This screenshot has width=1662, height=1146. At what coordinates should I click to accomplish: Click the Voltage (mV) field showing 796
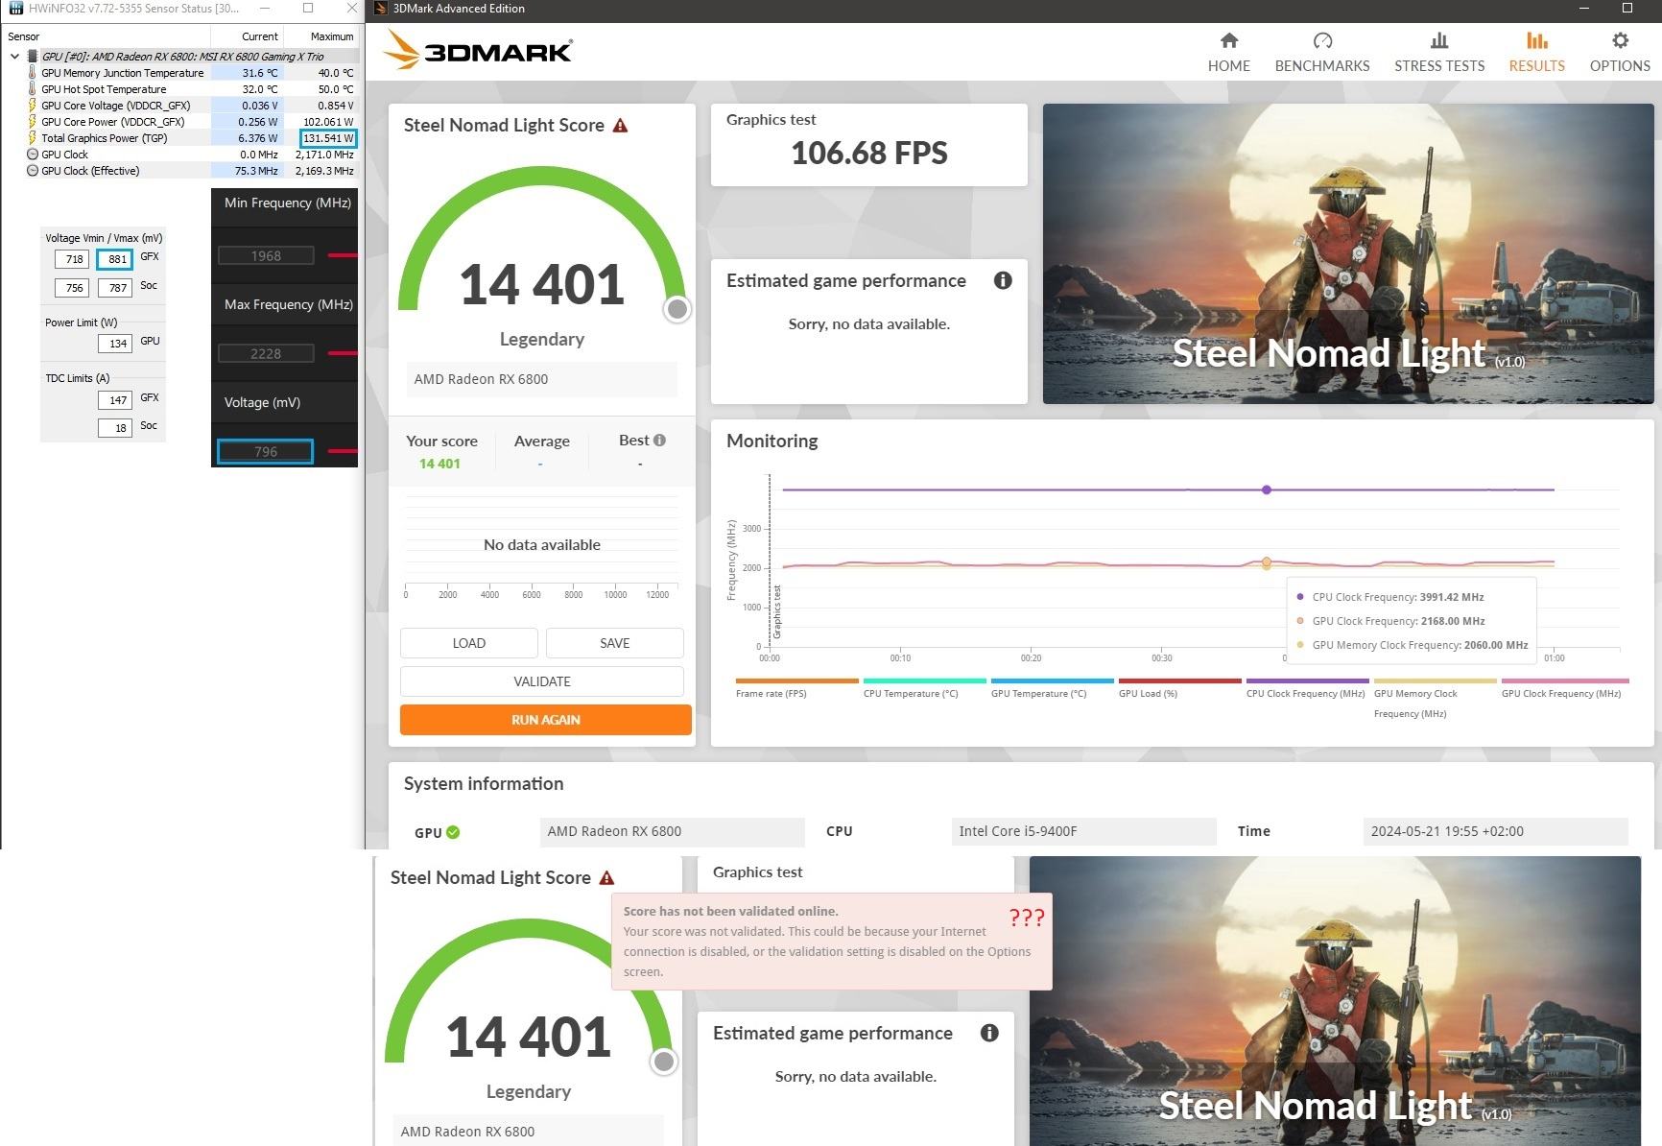pyautogui.click(x=266, y=452)
